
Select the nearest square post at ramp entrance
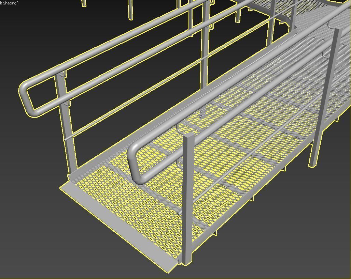point(188,199)
